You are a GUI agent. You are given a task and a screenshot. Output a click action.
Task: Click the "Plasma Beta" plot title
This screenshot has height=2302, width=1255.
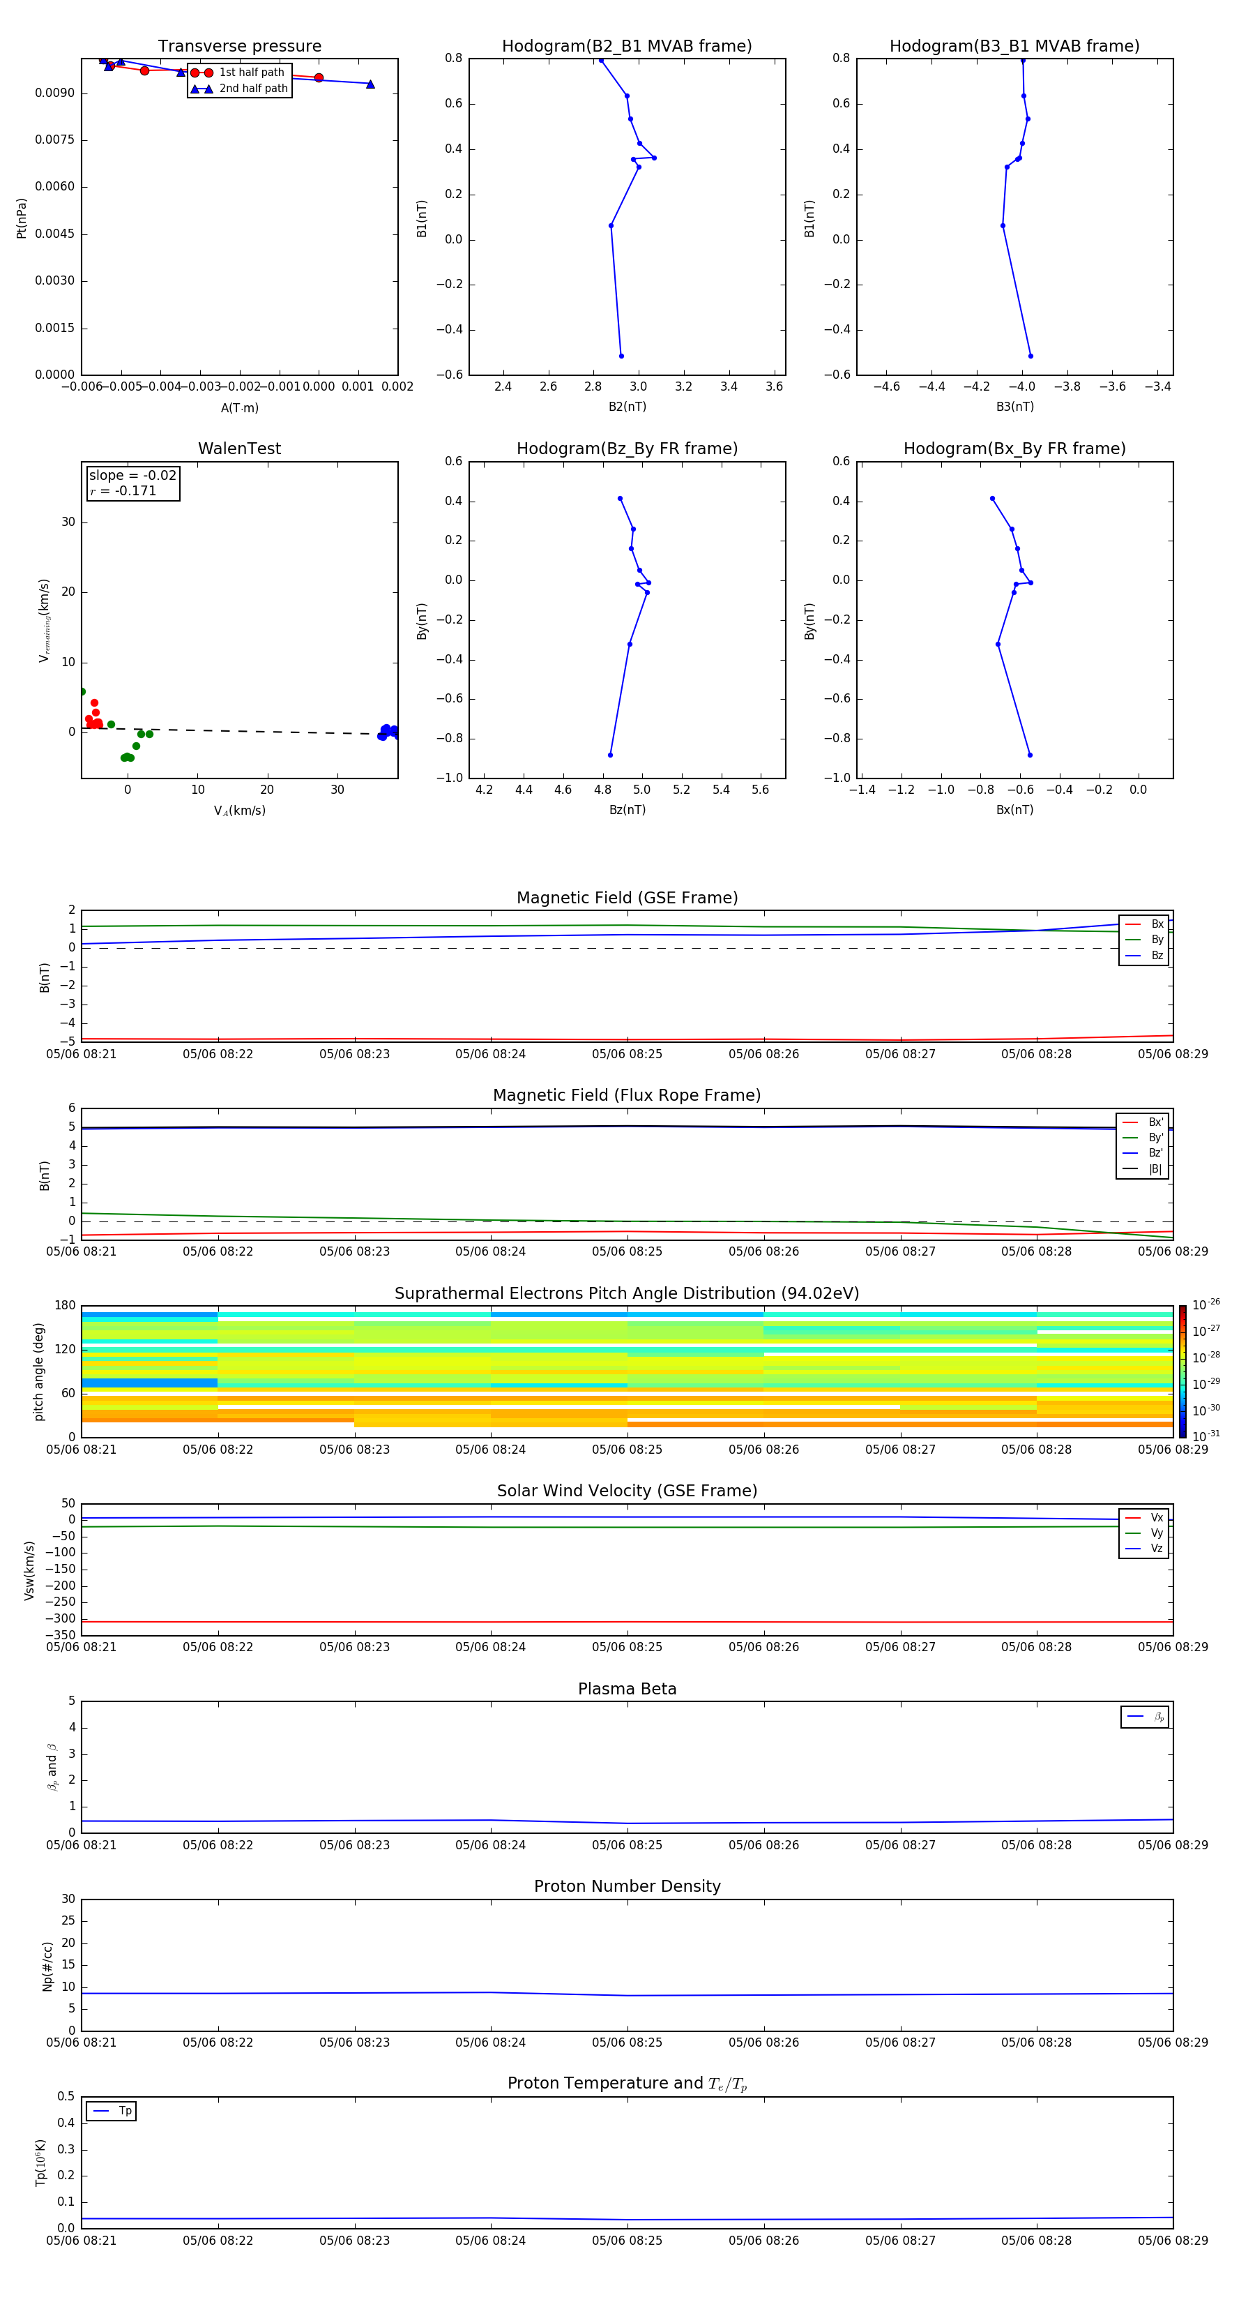coord(627,1689)
